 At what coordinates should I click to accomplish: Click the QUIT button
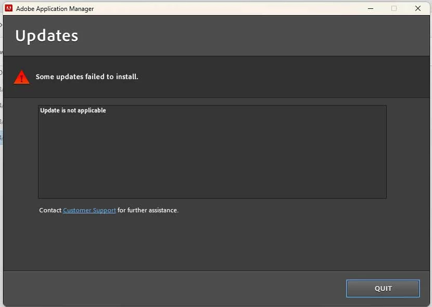coord(383,289)
